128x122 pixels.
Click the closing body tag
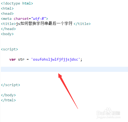point(8,95)
